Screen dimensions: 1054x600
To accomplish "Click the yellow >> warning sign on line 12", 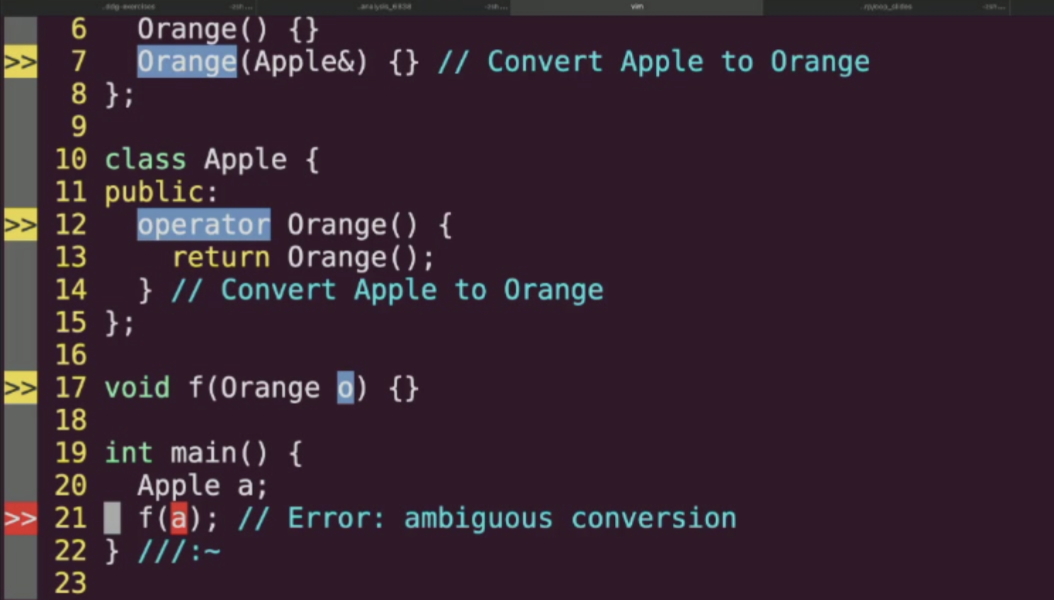I will 21,225.
